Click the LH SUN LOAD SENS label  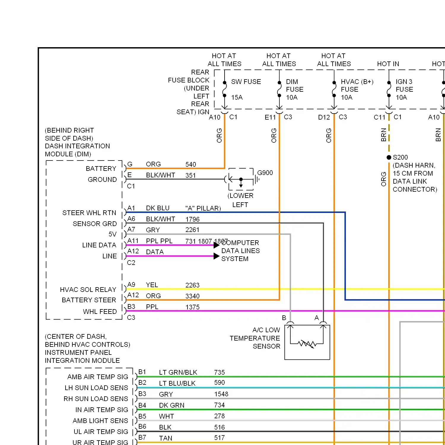point(96,388)
